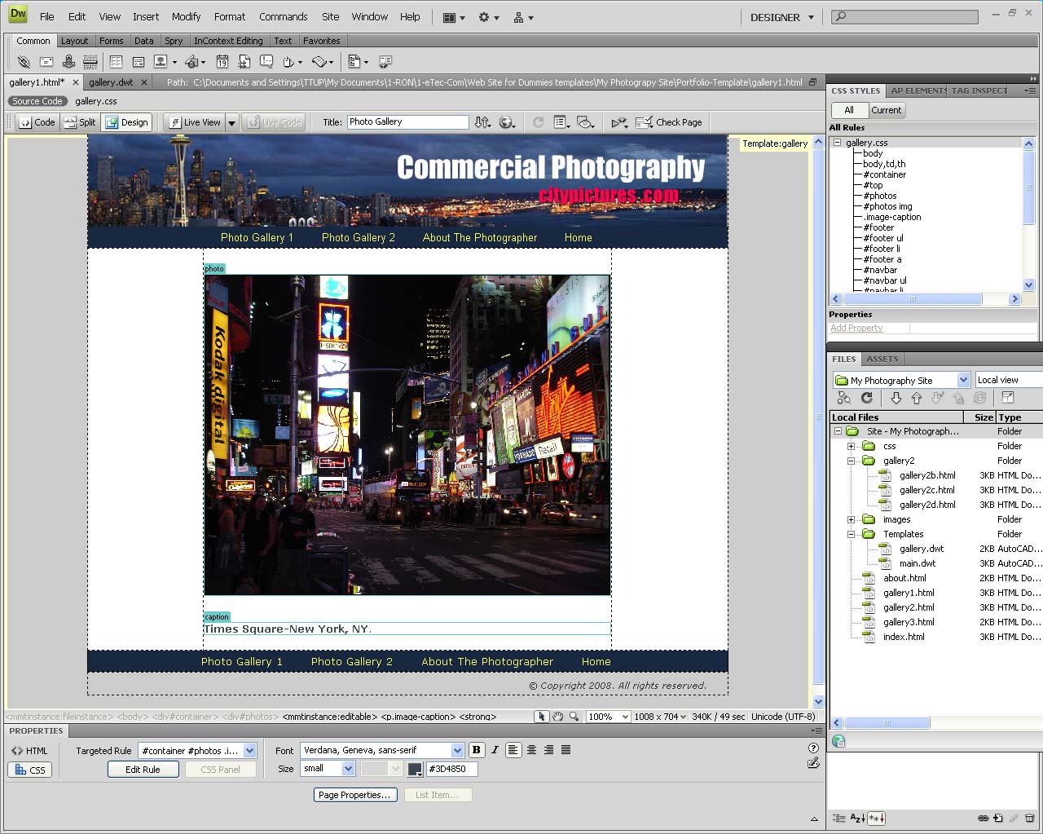The width and height of the screenshot is (1043, 834).
Task: Click the Synchronize icon in Files panel
Action: pyautogui.click(x=979, y=398)
